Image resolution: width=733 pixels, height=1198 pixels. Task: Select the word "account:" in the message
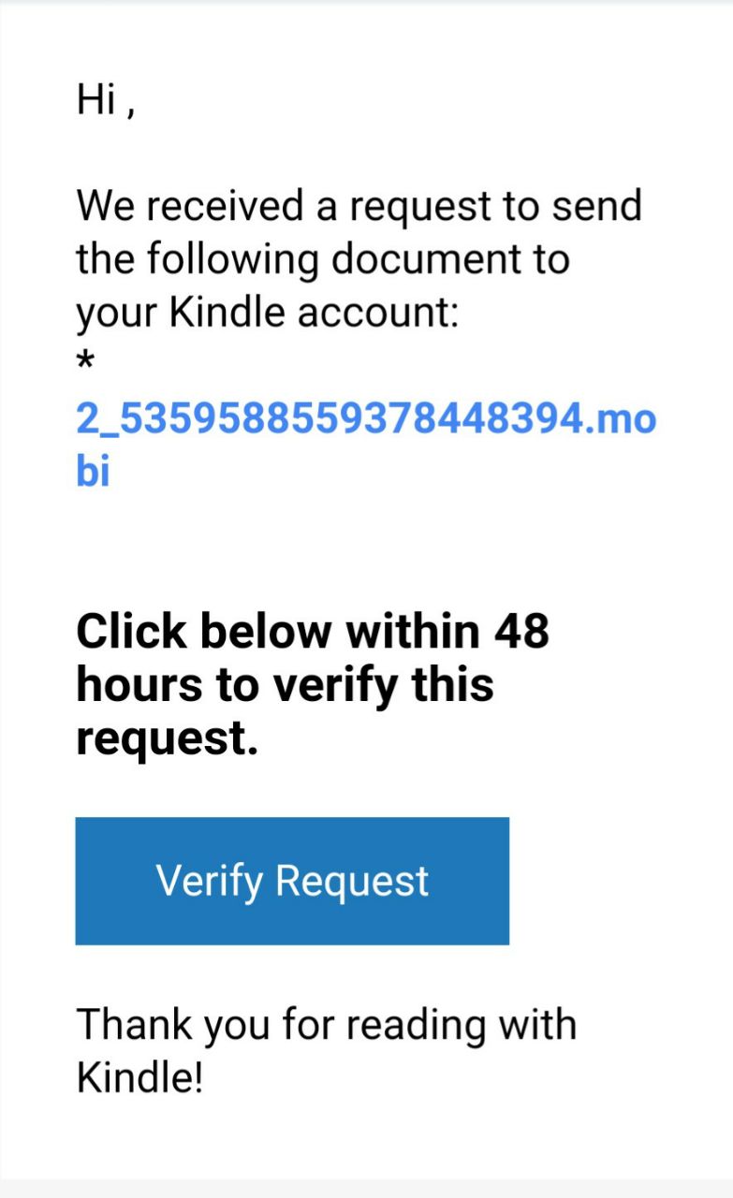[377, 314]
